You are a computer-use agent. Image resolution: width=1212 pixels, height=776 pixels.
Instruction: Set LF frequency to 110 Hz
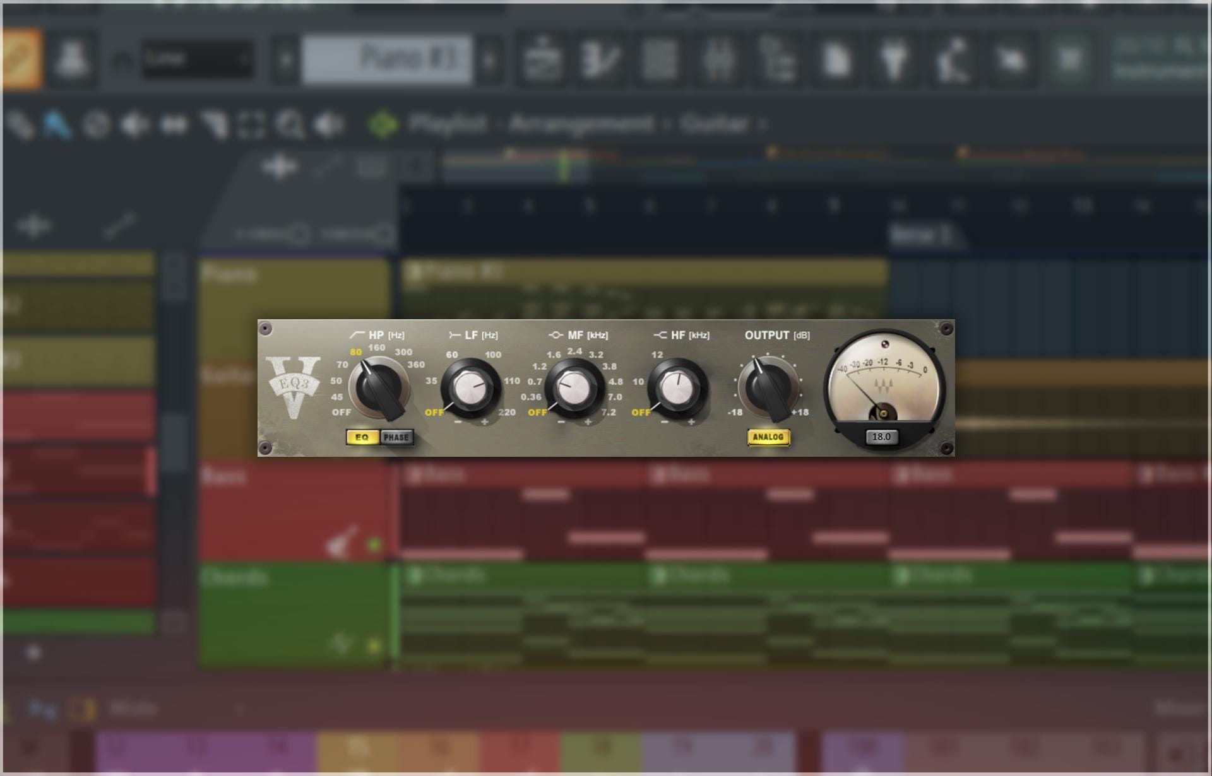coord(512,380)
